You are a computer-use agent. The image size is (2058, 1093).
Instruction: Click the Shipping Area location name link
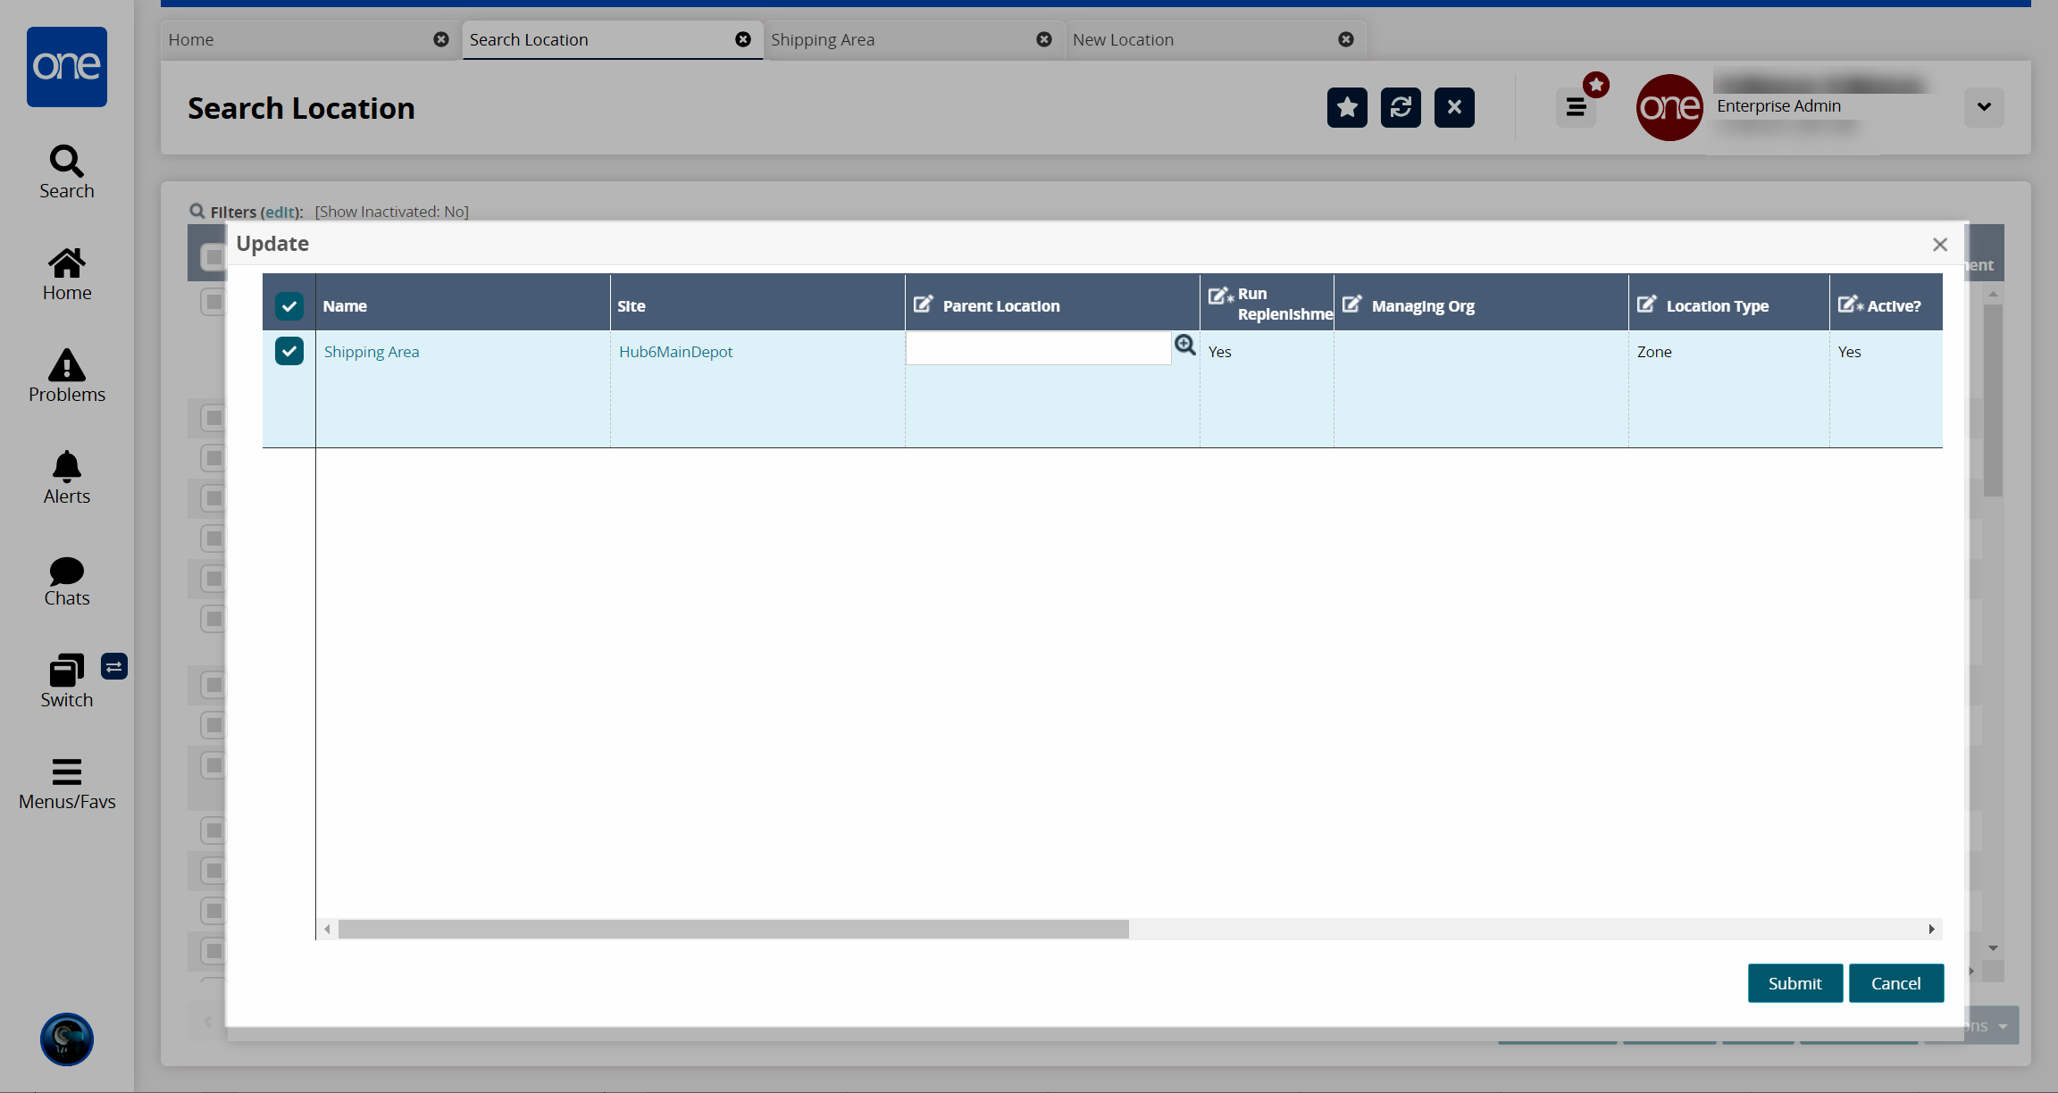370,351
